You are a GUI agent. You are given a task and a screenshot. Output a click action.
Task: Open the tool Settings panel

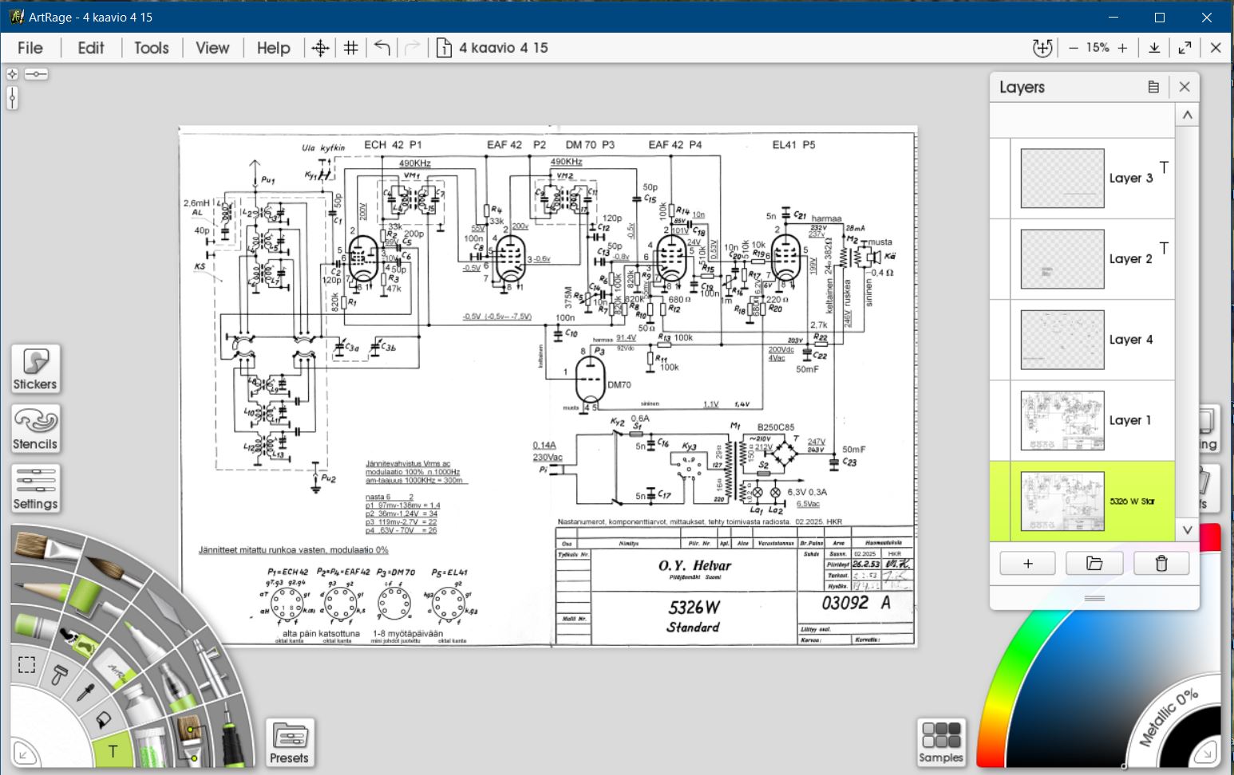pyautogui.click(x=35, y=489)
